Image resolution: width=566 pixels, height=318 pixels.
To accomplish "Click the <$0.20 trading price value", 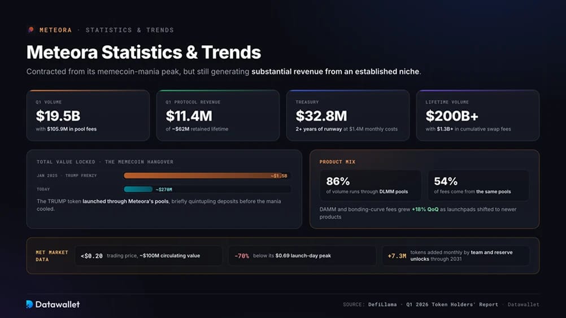I will 92,256.
